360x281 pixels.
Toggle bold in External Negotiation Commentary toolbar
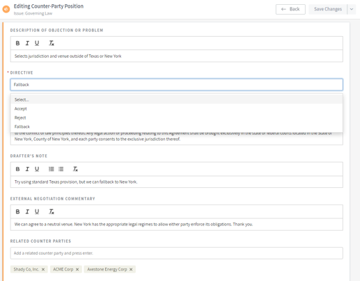17,211
